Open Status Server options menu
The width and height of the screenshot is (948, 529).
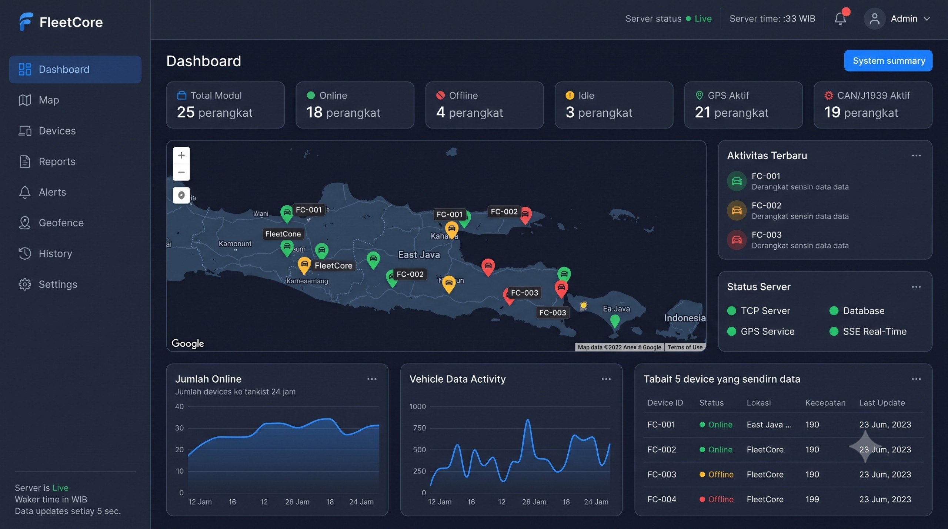[x=916, y=287]
